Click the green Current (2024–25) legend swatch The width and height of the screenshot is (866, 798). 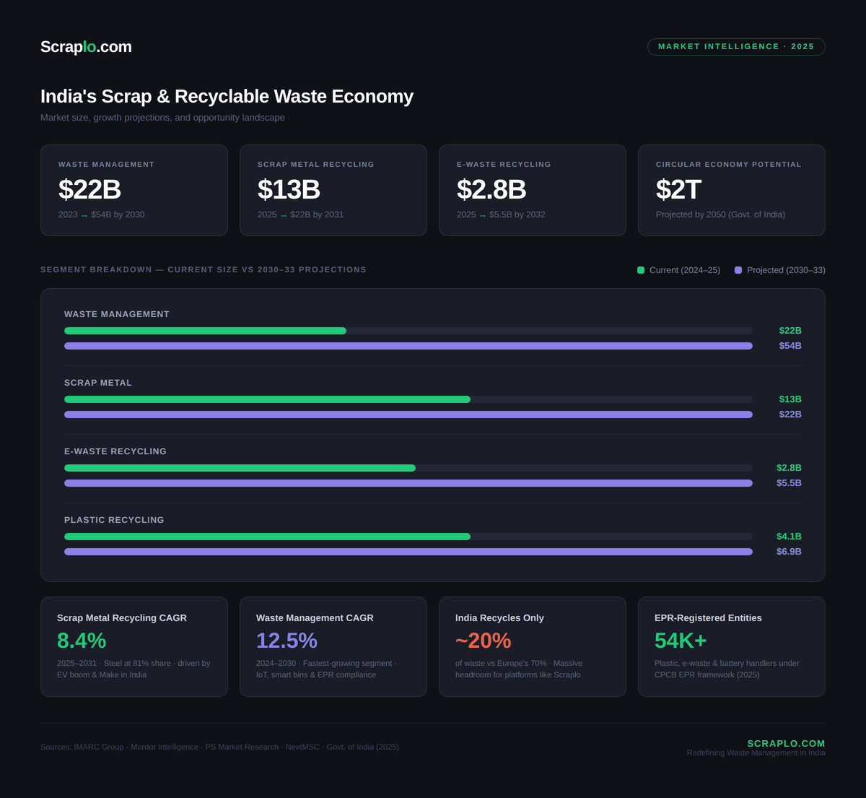pos(641,270)
